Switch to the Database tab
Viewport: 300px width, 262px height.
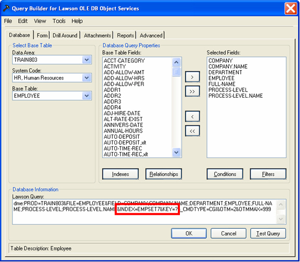[19, 35]
